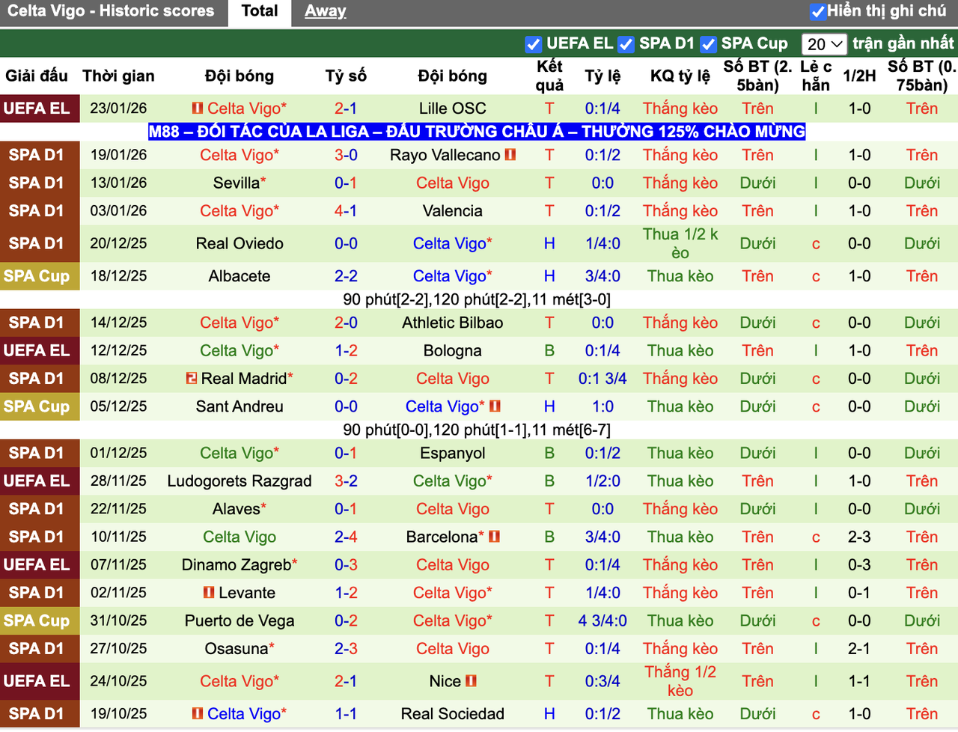Click the SPA Cup badge on 31/10/25 row
Viewport: 958px width, 732px height.
[40, 621]
